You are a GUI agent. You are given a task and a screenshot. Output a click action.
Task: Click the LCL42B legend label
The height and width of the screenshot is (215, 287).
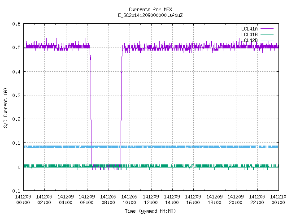click(x=249, y=40)
